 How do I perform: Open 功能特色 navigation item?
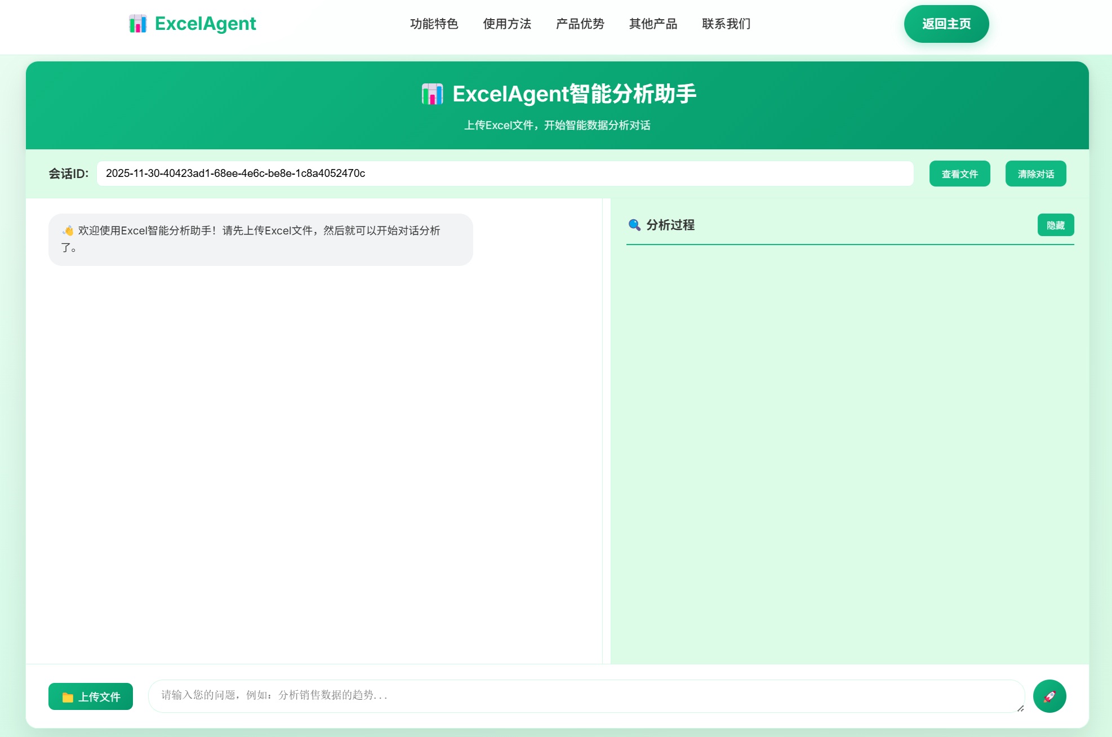(x=434, y=24)
